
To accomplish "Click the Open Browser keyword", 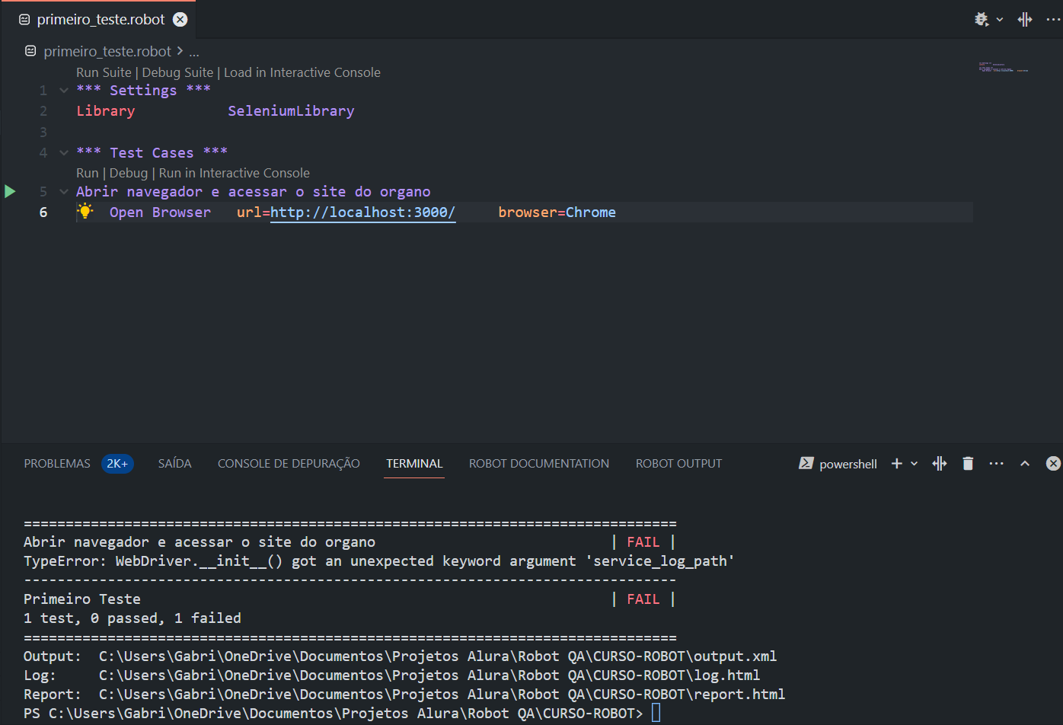I will 160,212.
